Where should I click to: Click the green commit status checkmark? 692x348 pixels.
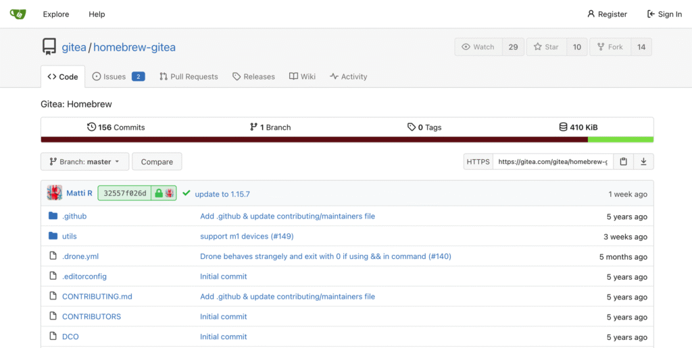[187, 194]
